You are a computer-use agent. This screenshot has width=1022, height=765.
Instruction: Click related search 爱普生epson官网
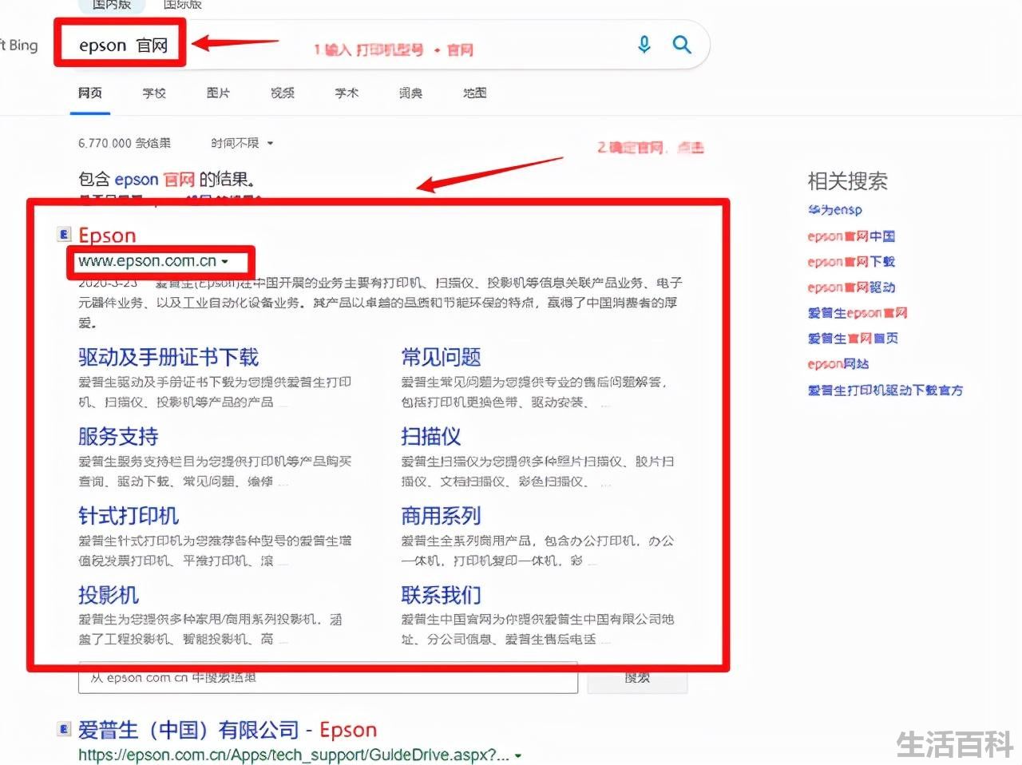tap(858, 313)
